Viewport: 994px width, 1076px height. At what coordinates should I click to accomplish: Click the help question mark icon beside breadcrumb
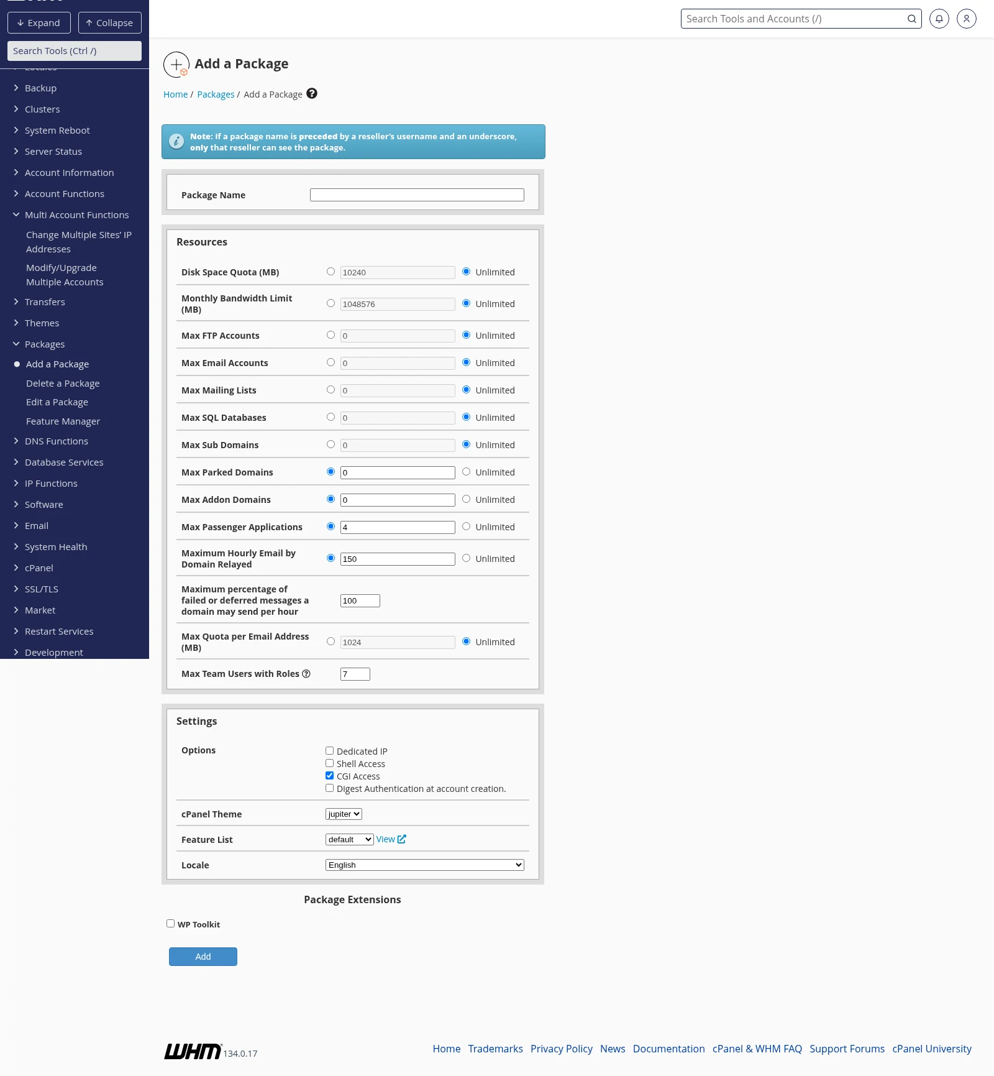(312, 93)
